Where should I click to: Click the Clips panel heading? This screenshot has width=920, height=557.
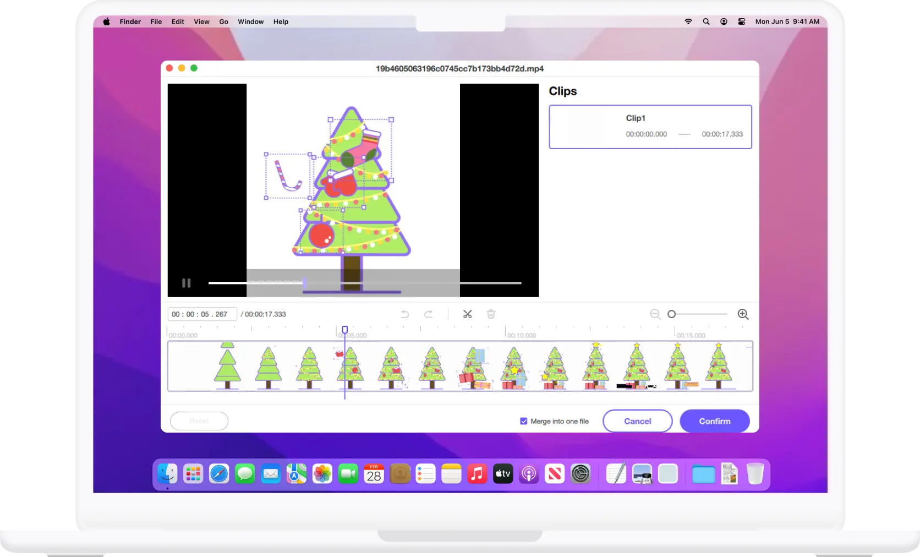click(x=563, y=91)
